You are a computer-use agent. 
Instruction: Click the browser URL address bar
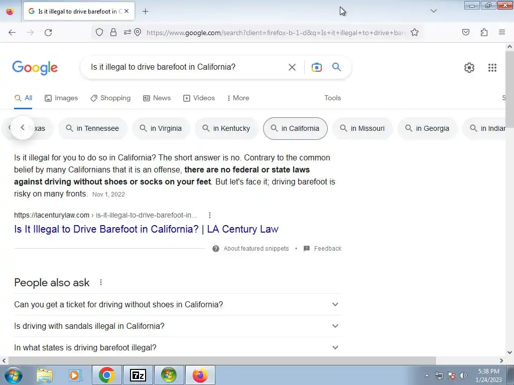point(276,33)
